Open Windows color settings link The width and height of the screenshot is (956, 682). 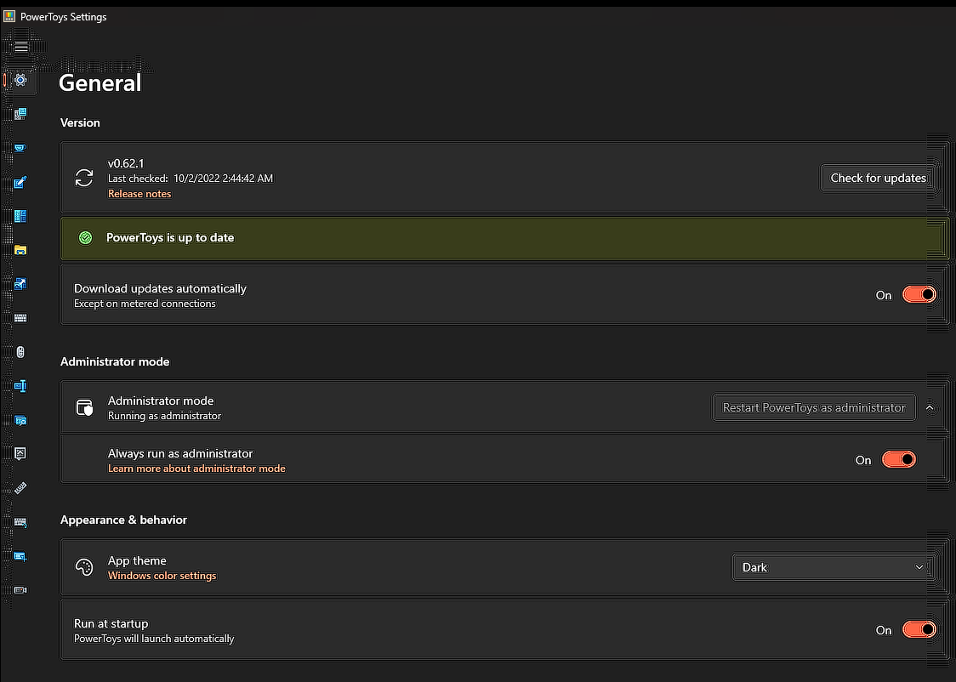tap(162, 575)
